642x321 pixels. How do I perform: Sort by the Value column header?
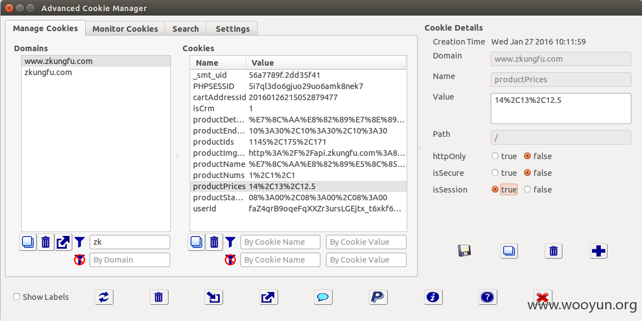pyautogui.click(x=326, y=63)
